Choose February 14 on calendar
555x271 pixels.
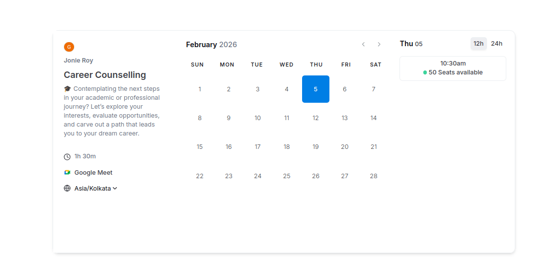tap(374, 118)
